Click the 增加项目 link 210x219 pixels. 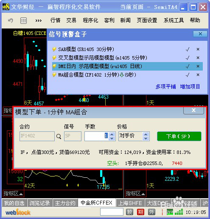pos(190,86)
